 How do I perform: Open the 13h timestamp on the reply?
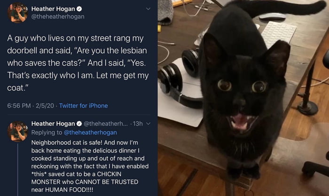point(138,124)
